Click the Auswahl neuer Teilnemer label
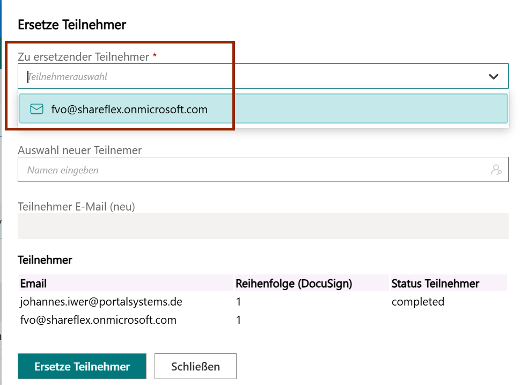The height and width of the screenshot is (385, 521). [80, 150]
